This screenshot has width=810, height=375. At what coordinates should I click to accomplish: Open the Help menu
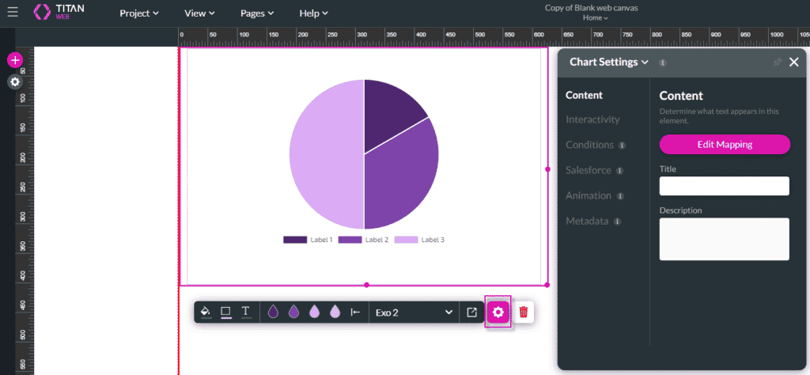[x=313, y=13]
